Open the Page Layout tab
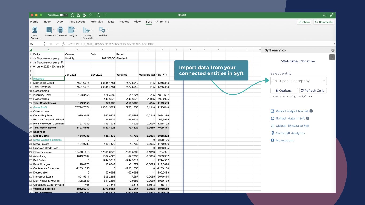Screen dimensions: 365x205 pos(77,22)
